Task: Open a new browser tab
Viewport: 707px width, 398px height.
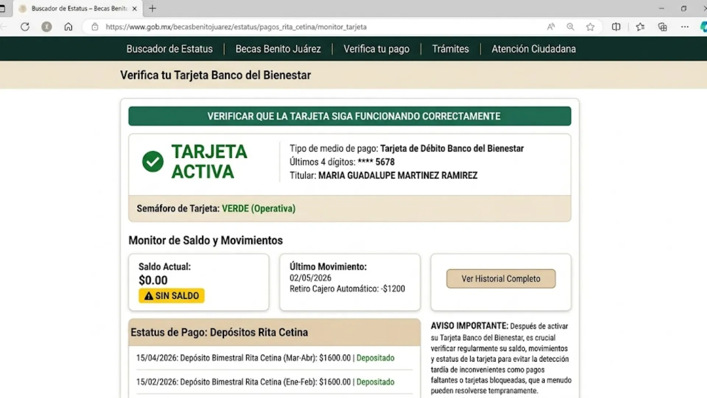Action: click(x=152, y=8)
